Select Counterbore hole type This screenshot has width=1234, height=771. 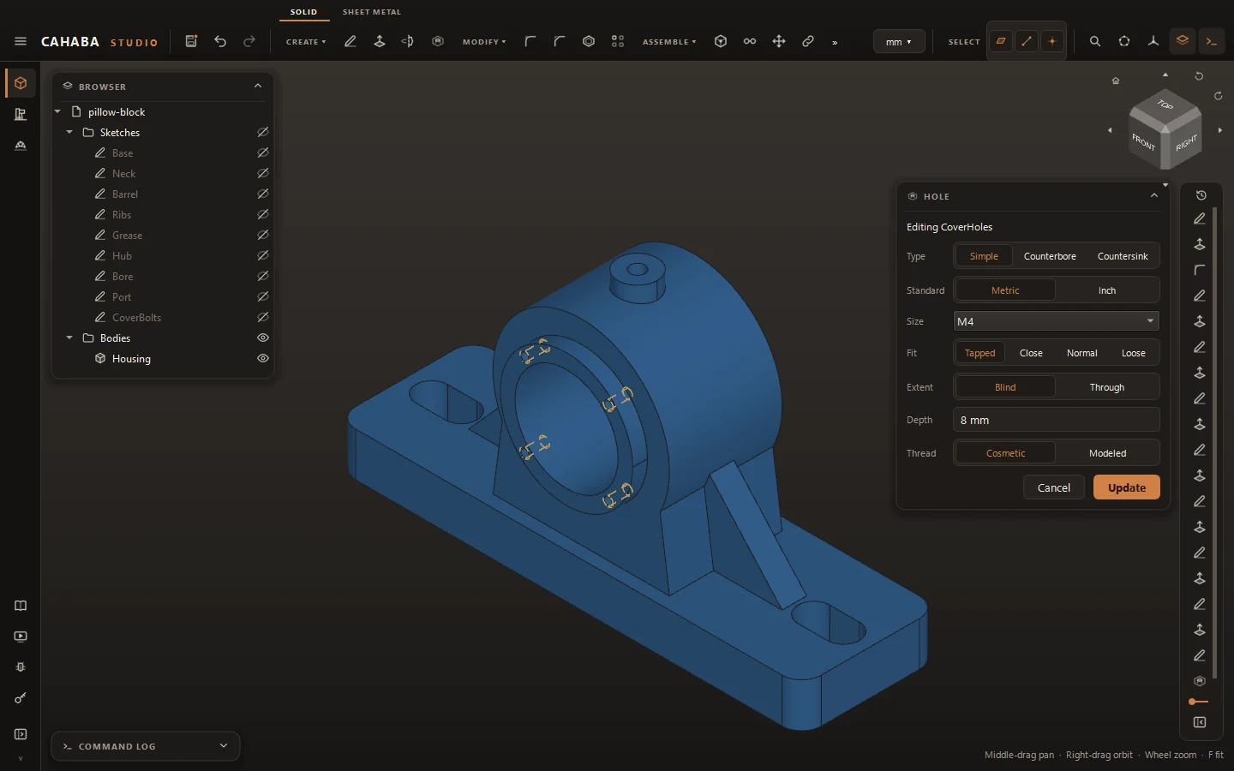1050,256
